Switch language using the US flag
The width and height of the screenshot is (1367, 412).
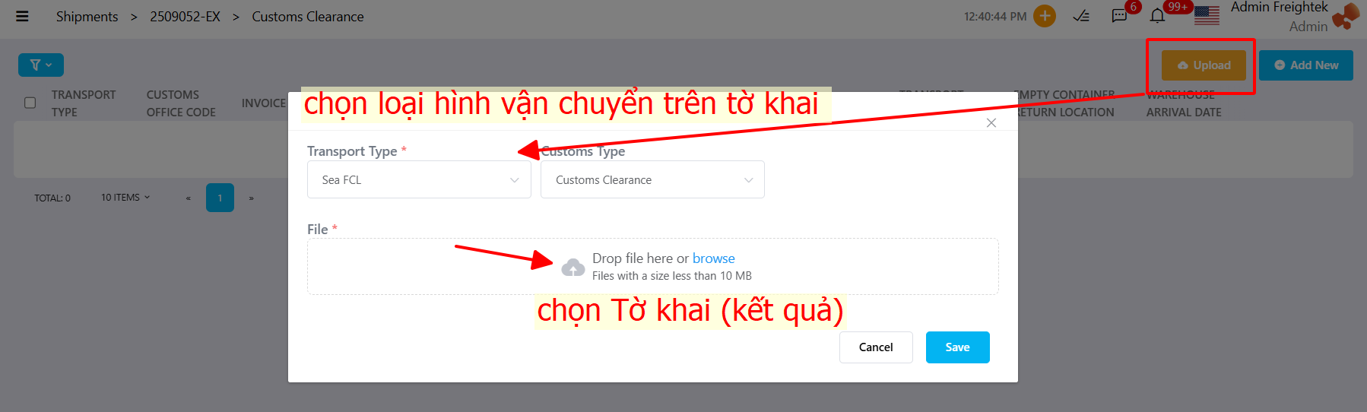1207,15
